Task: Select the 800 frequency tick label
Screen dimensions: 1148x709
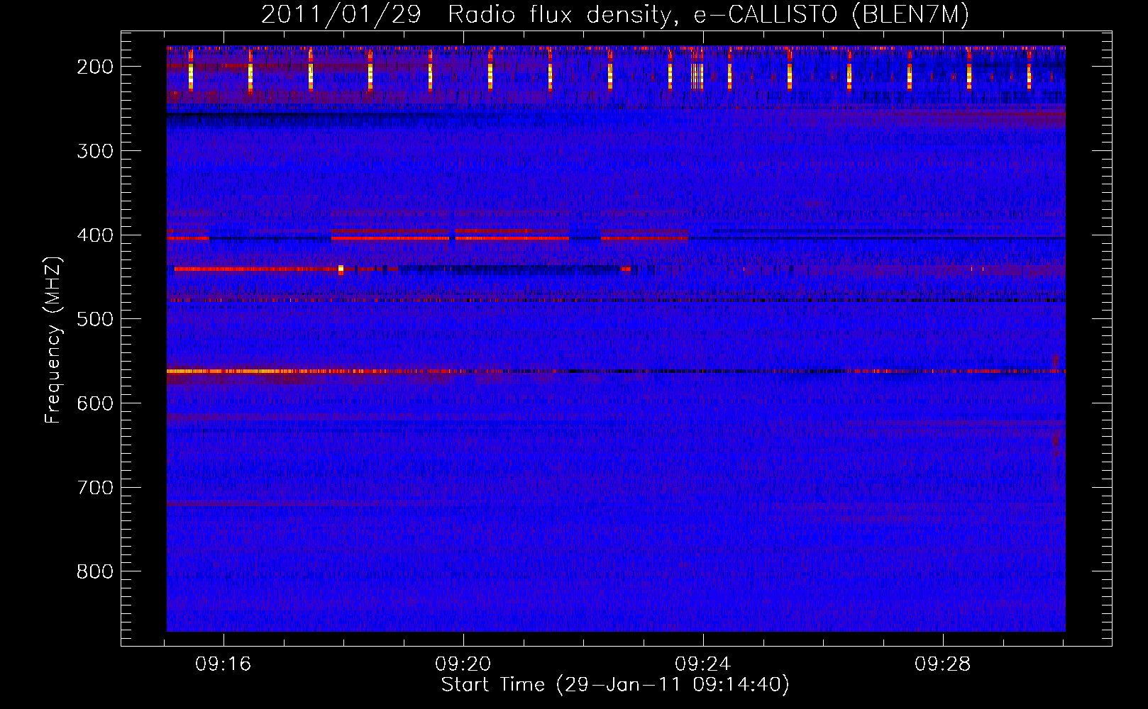Action: point(95,571)
